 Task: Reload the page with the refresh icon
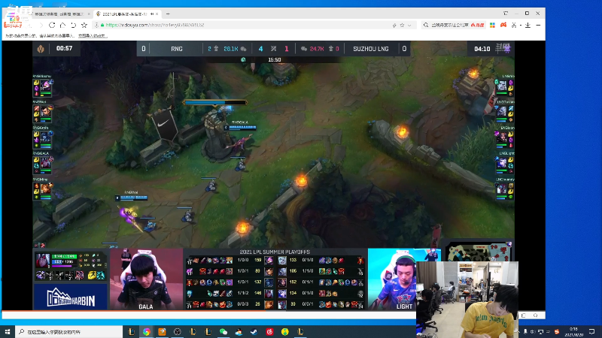[x=52, y=26]
